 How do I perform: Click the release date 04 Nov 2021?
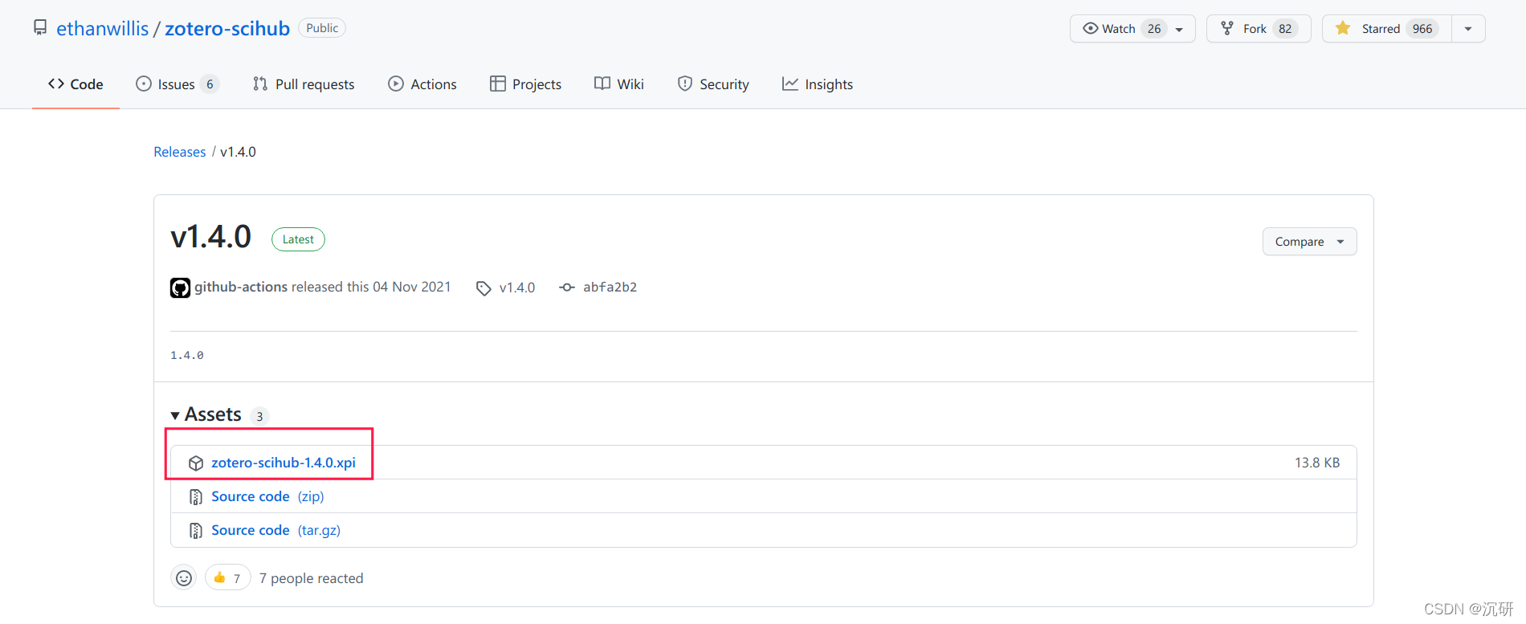point(412,287)
